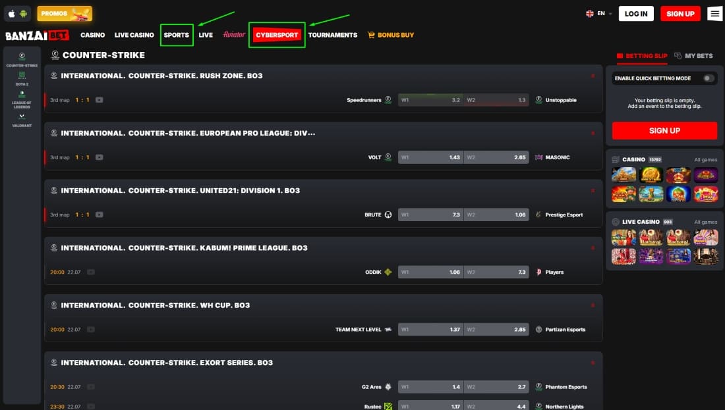This screenshot has width=725, height=410.
Task: Select Dota 2 in left sidebar
Action: coord(22,78)
